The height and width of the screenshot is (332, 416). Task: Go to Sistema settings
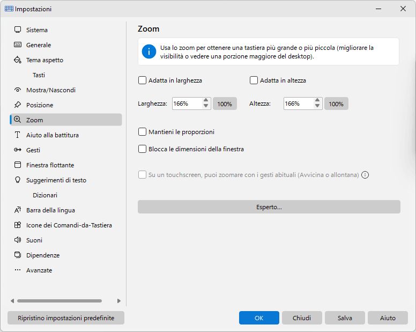(66, 29)
